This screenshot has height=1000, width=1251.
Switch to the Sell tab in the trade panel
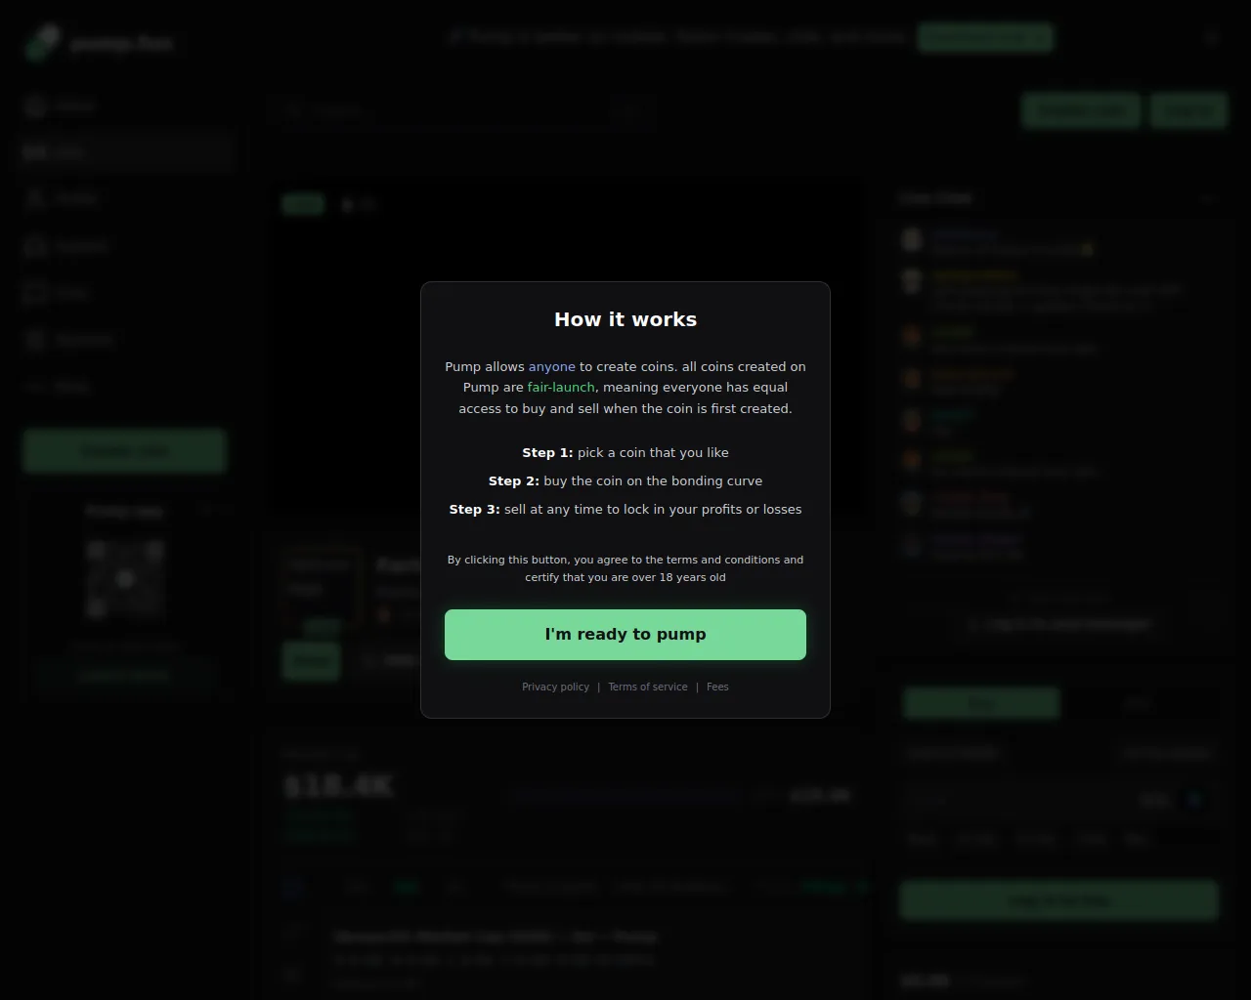(1139, 703)
